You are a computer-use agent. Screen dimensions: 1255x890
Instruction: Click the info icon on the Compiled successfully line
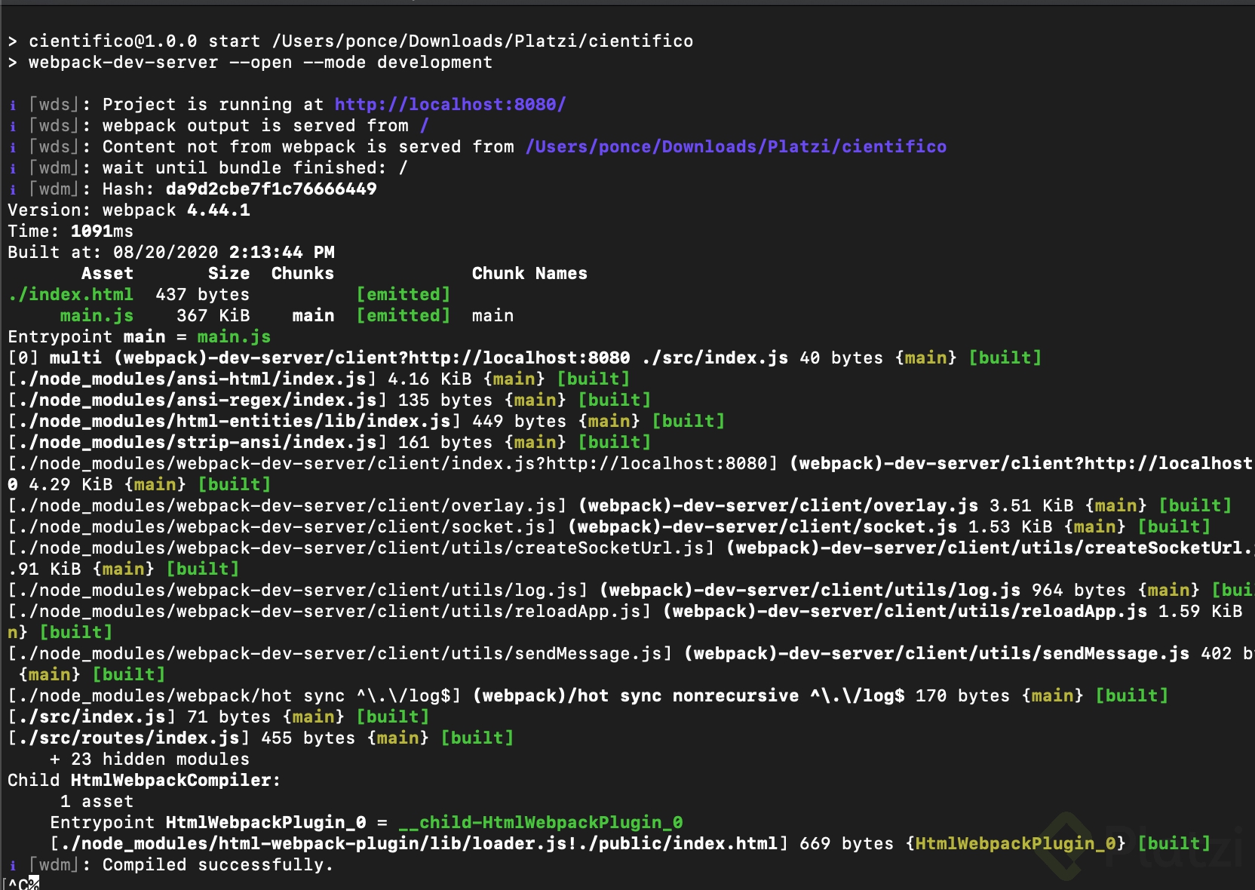(x=12, y=865)
